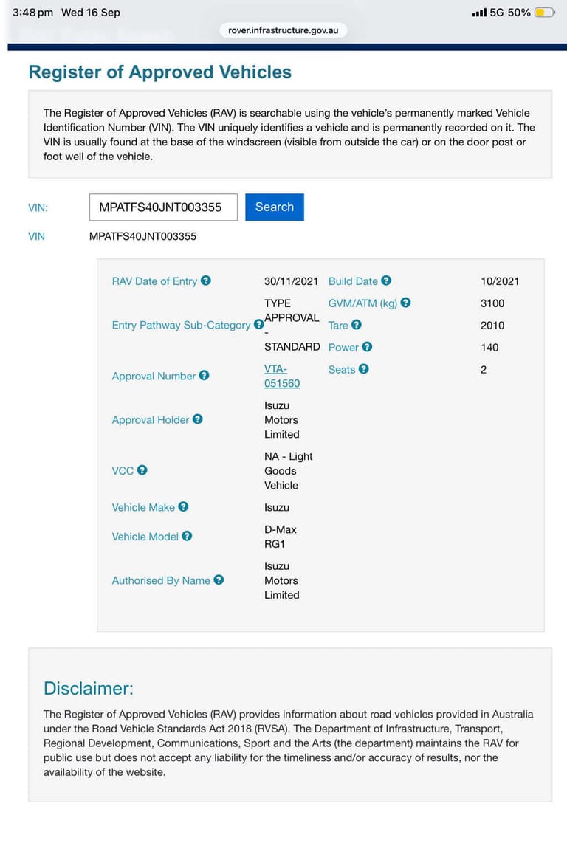Click the blue Search button
Screen dimensions: 567x863
coord(274,207)
